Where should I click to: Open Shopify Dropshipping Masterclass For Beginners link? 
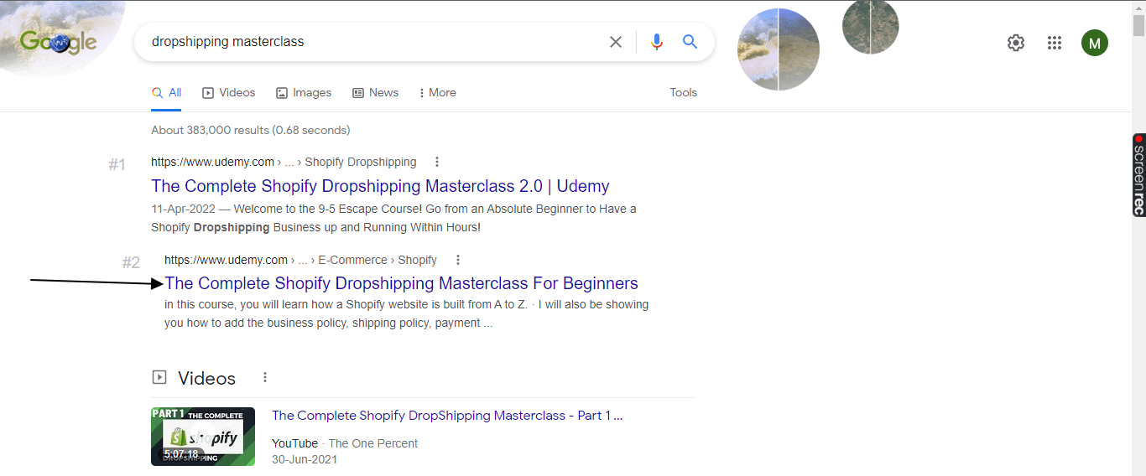[401, 283]
